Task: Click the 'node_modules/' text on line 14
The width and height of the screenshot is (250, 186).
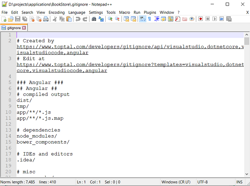Action: [37, 136]
